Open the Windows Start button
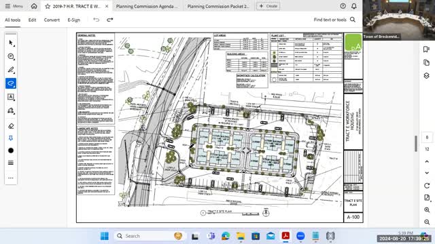 click(105, 236)
